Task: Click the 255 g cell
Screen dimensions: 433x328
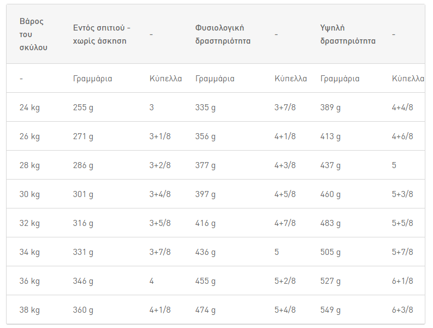Action: coord(83,108)
